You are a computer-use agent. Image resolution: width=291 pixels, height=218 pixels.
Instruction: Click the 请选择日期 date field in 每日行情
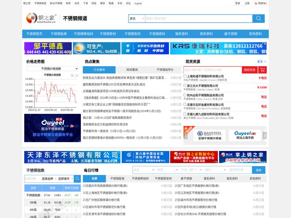click(240, 170)
